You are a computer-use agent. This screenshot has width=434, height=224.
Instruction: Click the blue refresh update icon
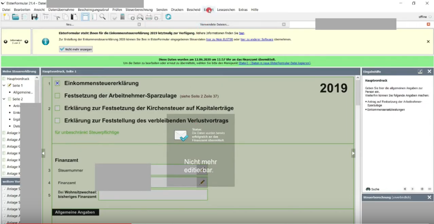pyautogui.click(x=168, y=17)
